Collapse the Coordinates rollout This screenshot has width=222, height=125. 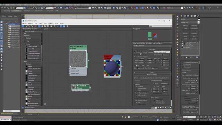tap(152, 49)
